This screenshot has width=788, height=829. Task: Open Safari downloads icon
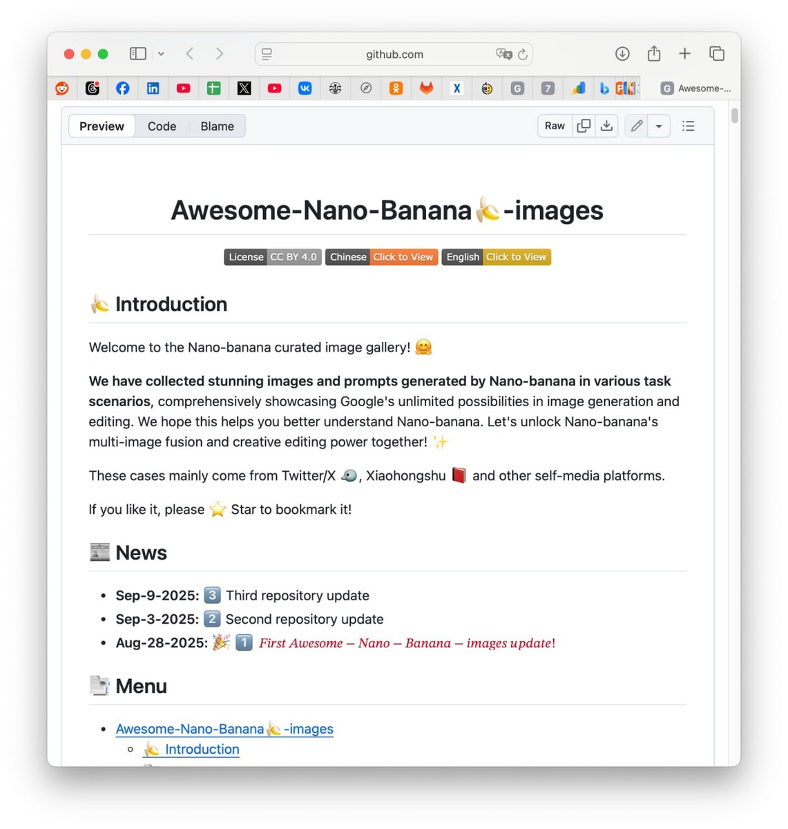pyautogui.click(x=622, y=54)
